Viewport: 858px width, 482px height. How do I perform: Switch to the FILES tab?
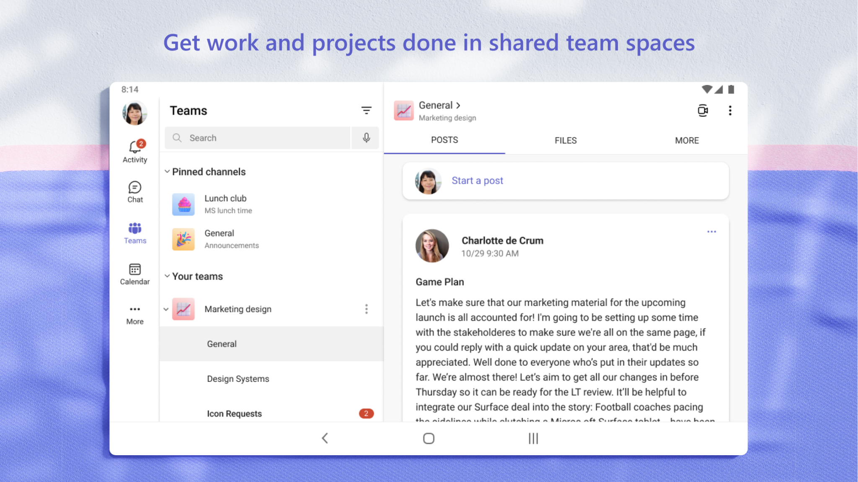[x=565, y=140]
